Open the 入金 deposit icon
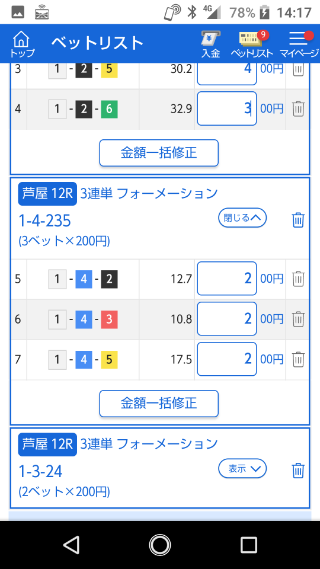 [x=211, y=44]
